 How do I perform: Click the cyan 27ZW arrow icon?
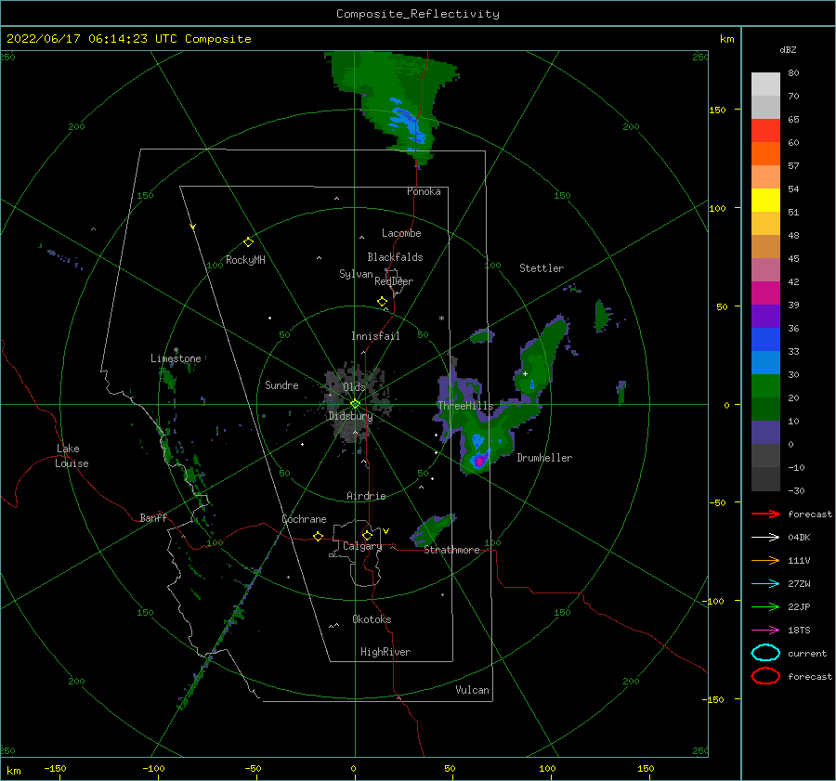tap(765, 584)
